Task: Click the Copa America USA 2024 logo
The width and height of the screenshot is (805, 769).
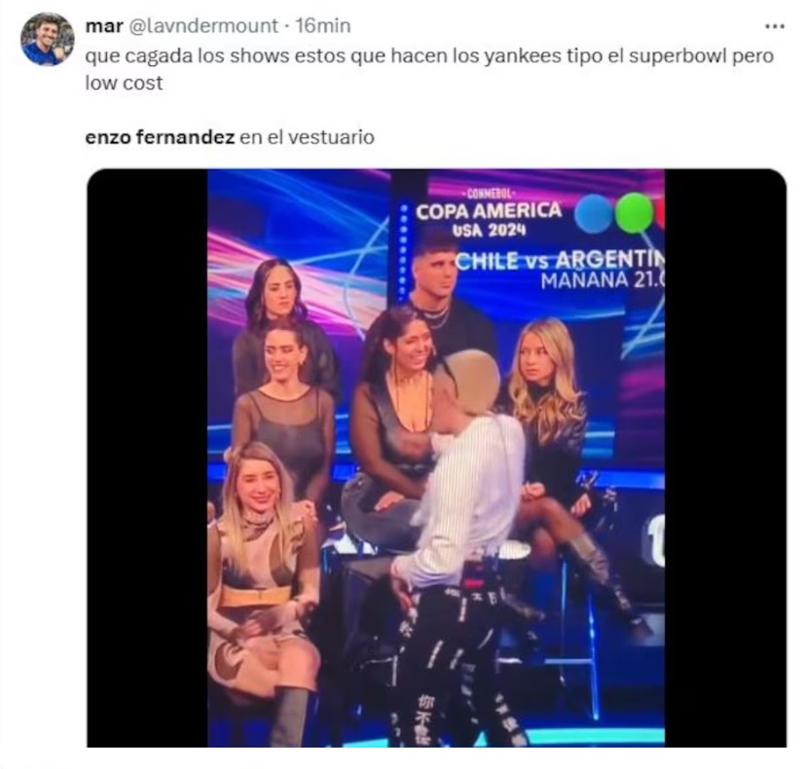Action: tap(489, 213)
